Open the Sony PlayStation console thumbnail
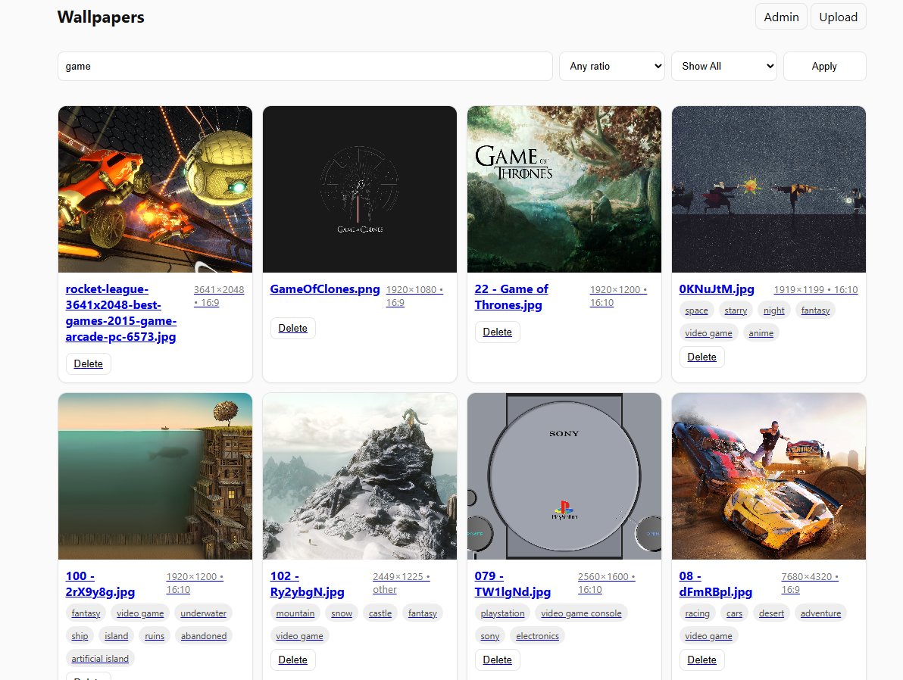903x680 pixels. [564, 476]
